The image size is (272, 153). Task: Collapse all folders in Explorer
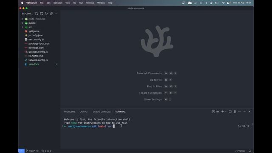point(51,14)
